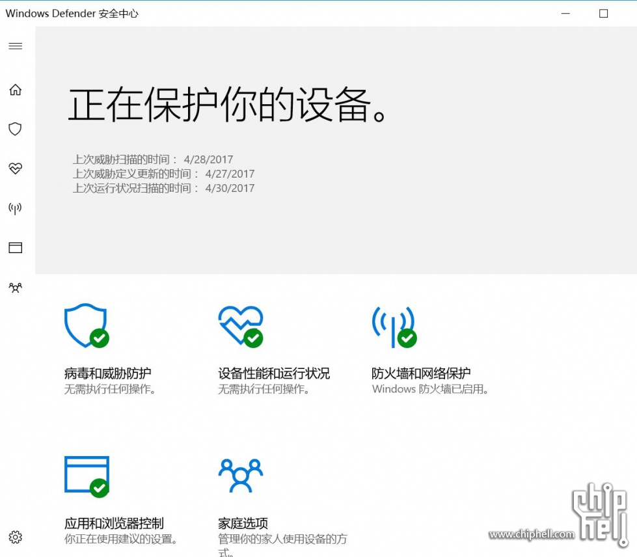Click the text Windows 防火墙已启用。

tap(430, 389)
